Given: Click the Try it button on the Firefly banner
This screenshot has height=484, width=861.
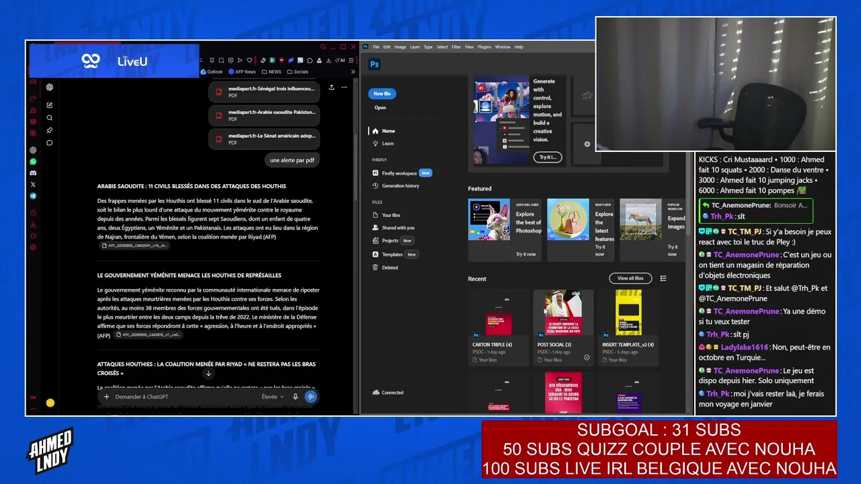Looking at the screenshot, I should 548,157.
